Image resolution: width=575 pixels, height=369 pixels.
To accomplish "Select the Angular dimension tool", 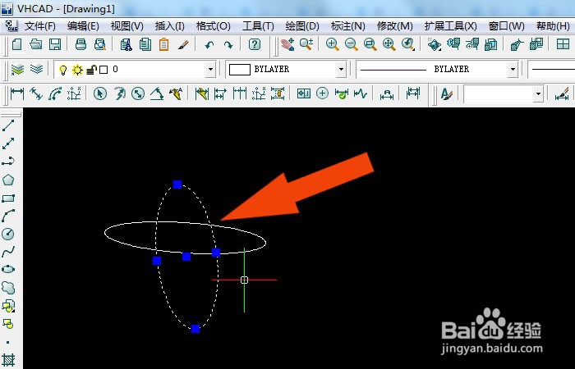I will pos(157,94).
